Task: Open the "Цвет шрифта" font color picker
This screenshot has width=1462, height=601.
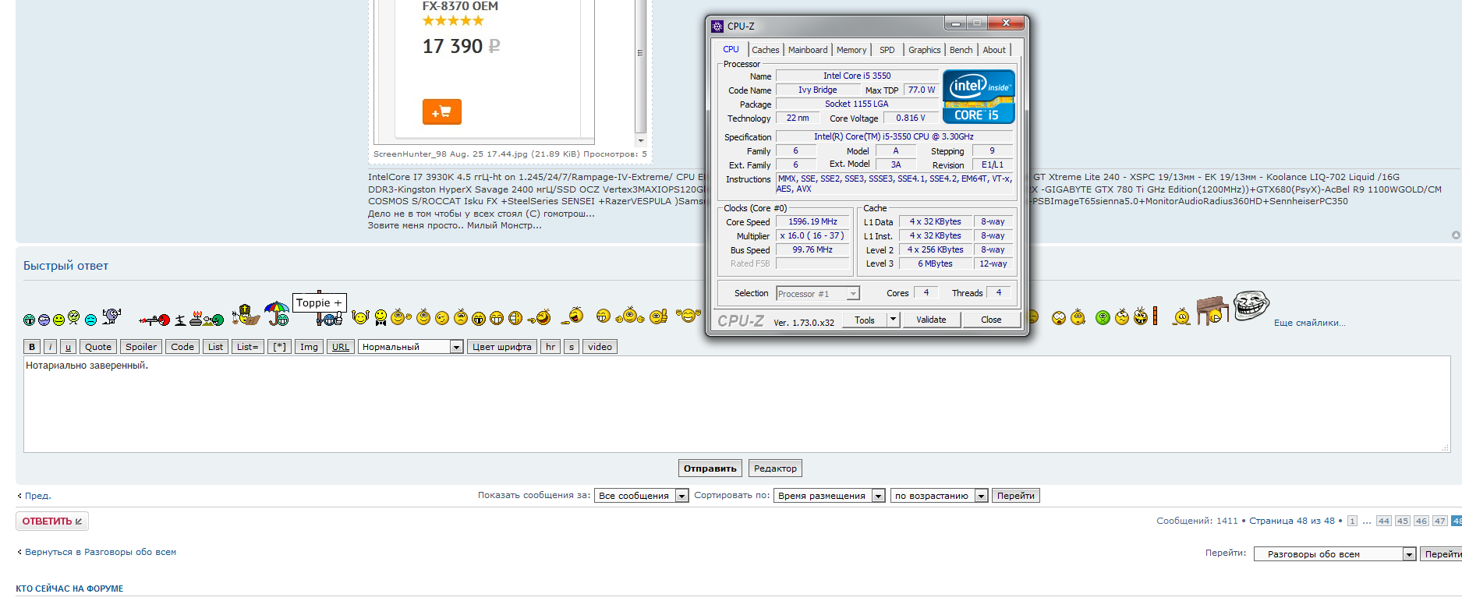Action: [x=501, y=347]
